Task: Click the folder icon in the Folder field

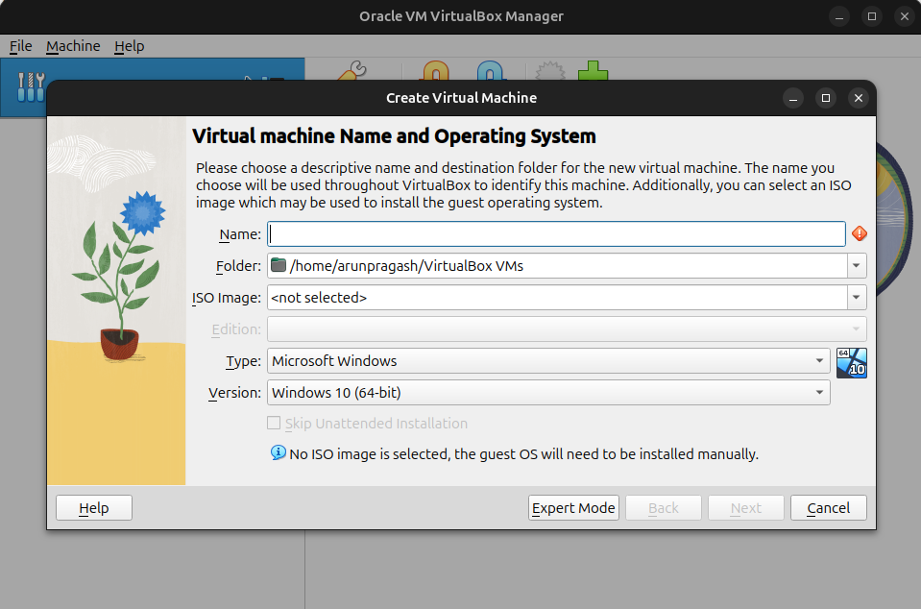Action: click(279, 265)
